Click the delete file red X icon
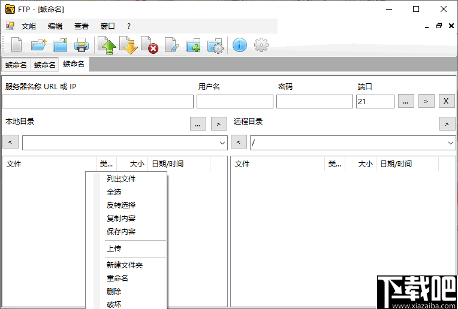The height and width of the screenshot is (309, 458). coord(149,45)
